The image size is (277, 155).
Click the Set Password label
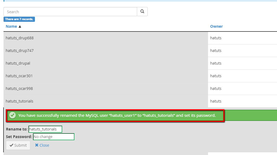19,137
